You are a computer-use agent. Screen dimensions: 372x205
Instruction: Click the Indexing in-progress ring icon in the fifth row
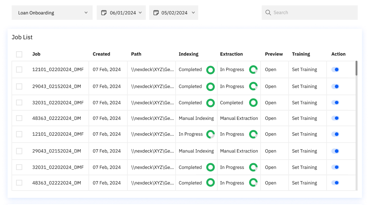tap(210, 134)
